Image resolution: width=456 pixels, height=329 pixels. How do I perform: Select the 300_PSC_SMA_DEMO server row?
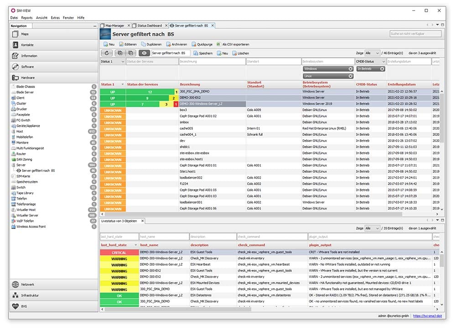tap(270, 92)
